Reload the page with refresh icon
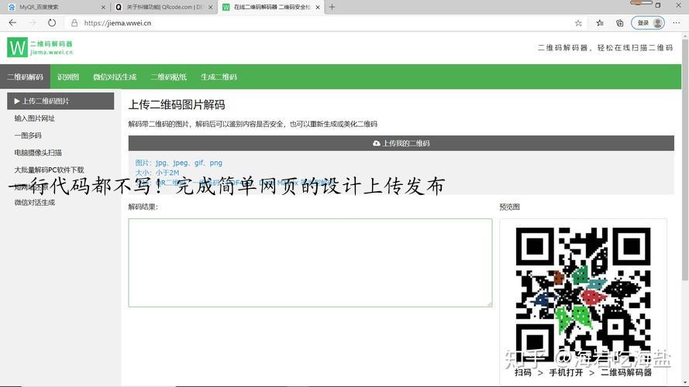The height and width of the screenshot is (387, 689). click(x=52, y=22)
